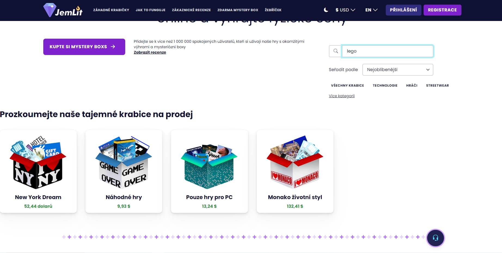Expand the USD currency dropdown
This screenshot has width=502, height=253.
[345, 10]
